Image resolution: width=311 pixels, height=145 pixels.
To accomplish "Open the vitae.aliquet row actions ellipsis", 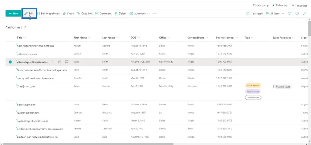I will tap(53, 62).
